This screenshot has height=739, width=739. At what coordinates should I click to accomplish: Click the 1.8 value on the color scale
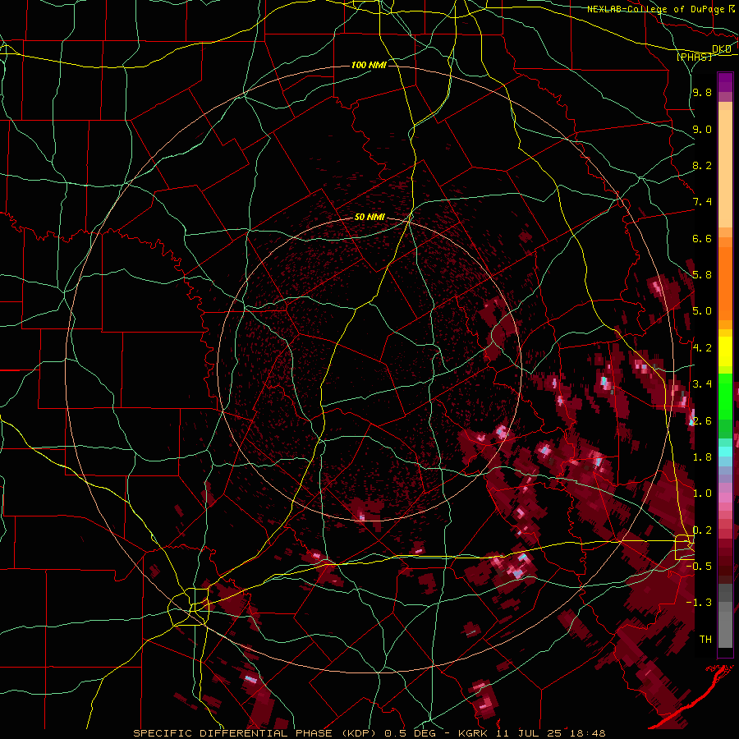point(702,457)
